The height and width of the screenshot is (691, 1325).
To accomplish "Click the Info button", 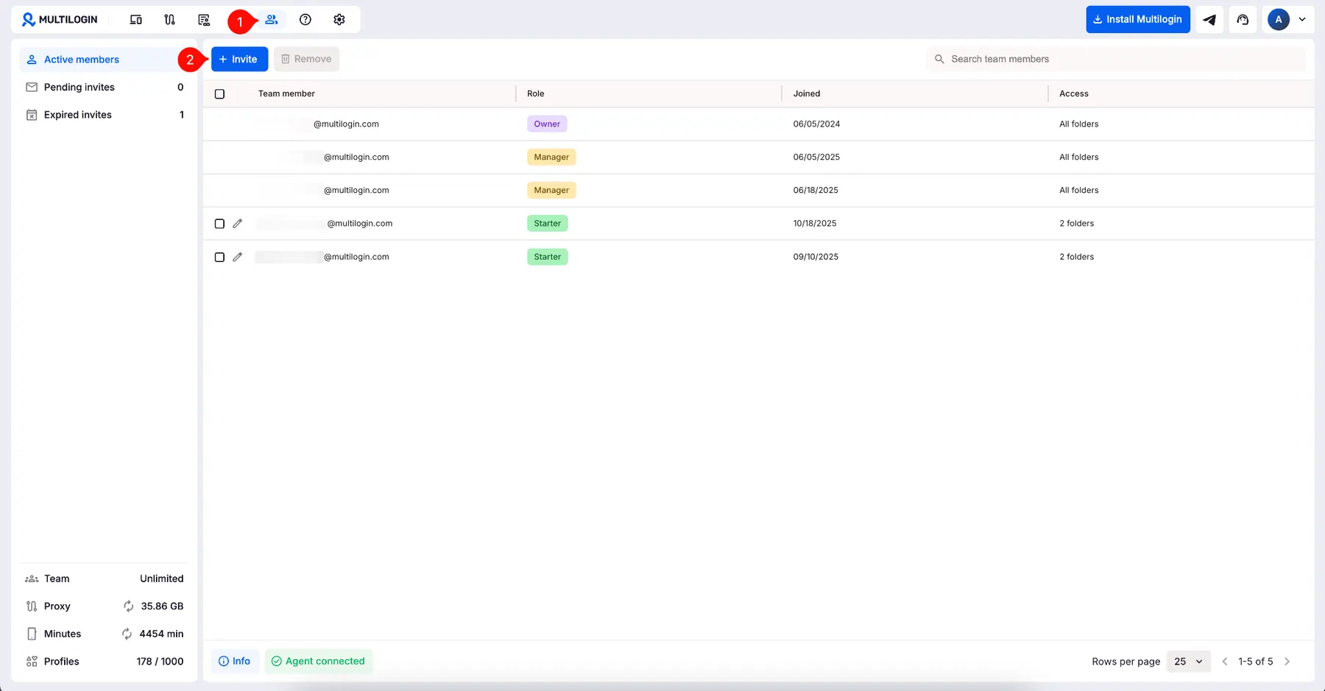I will (x=235, y=662).
